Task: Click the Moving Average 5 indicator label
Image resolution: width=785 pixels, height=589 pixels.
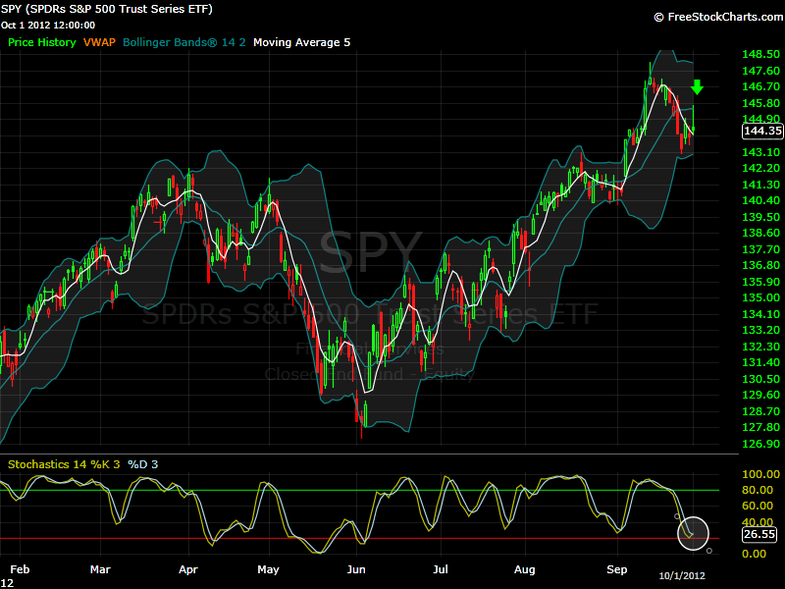Action: click(302, 42)
